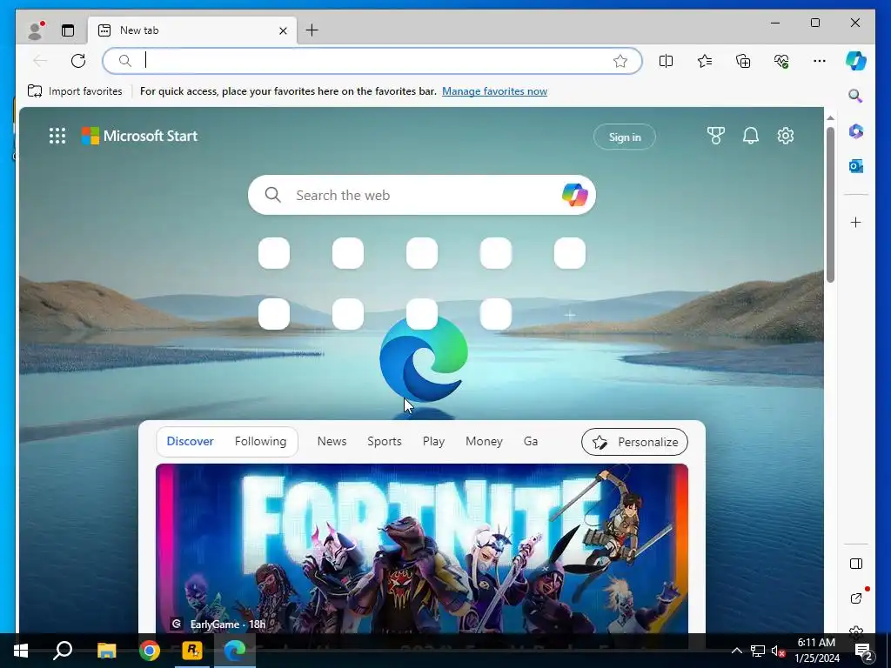
Task: Add a quick link with plus tile
Action: (x=569, y=315)
